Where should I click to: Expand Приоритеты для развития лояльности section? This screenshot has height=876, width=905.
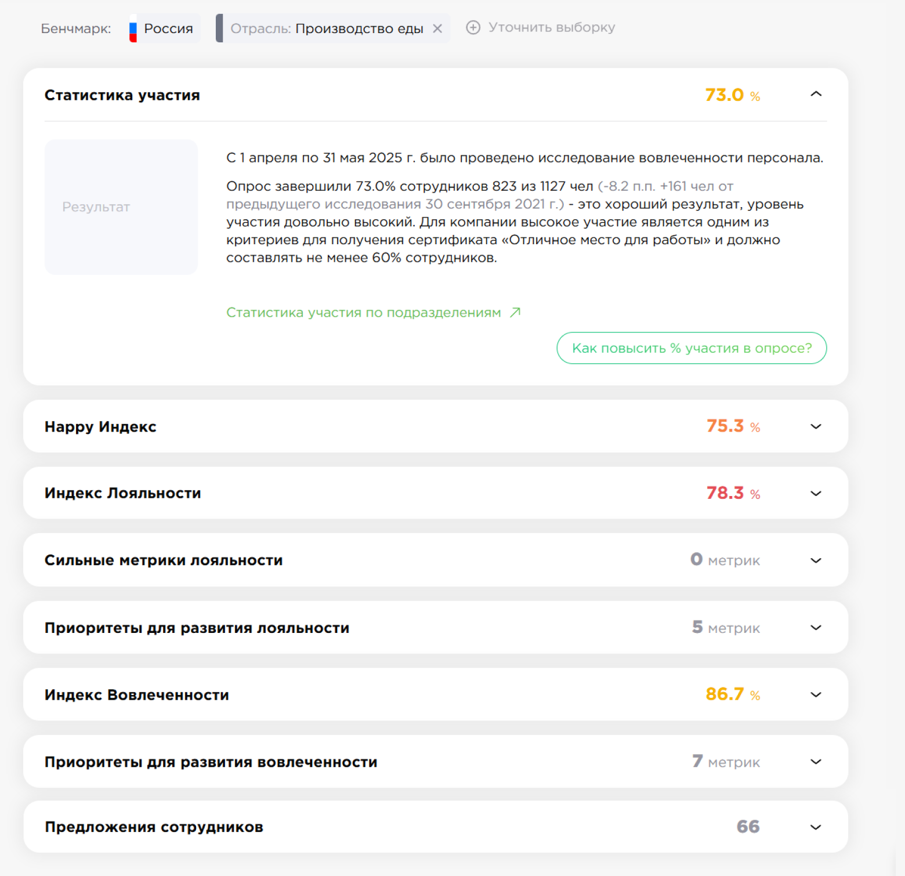click(x=816, y=628)
